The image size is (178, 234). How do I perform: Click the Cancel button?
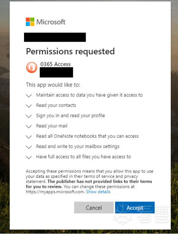point(94,208)
